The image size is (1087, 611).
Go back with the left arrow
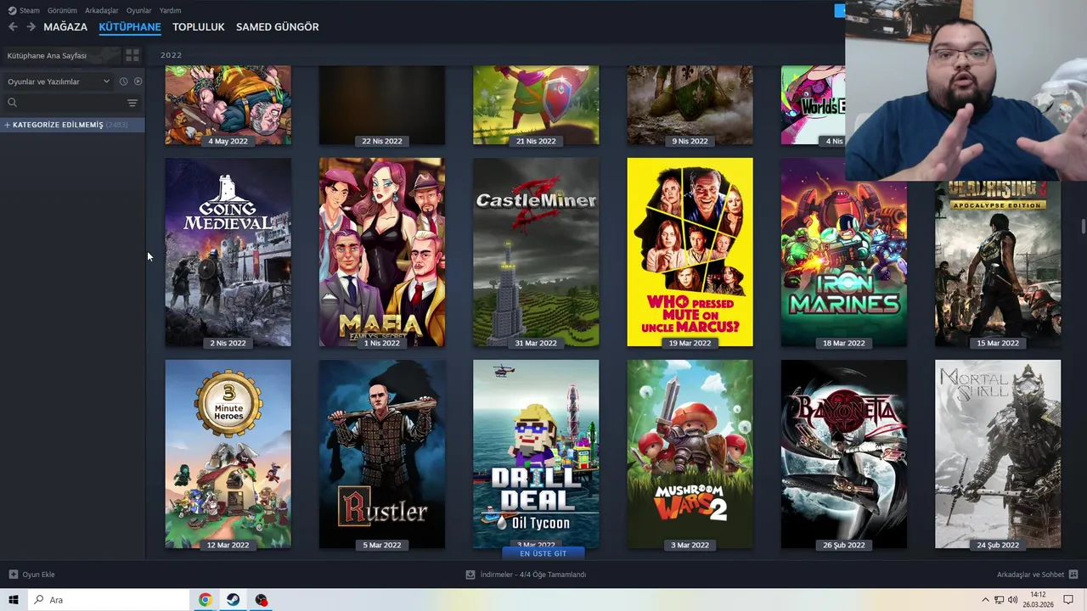[13, 27]
